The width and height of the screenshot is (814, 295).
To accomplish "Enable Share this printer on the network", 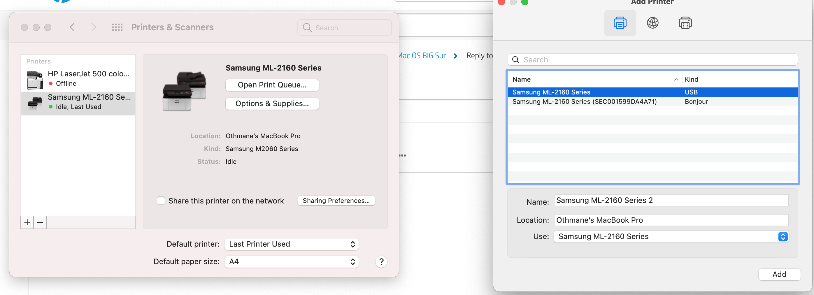I will 161,201.
